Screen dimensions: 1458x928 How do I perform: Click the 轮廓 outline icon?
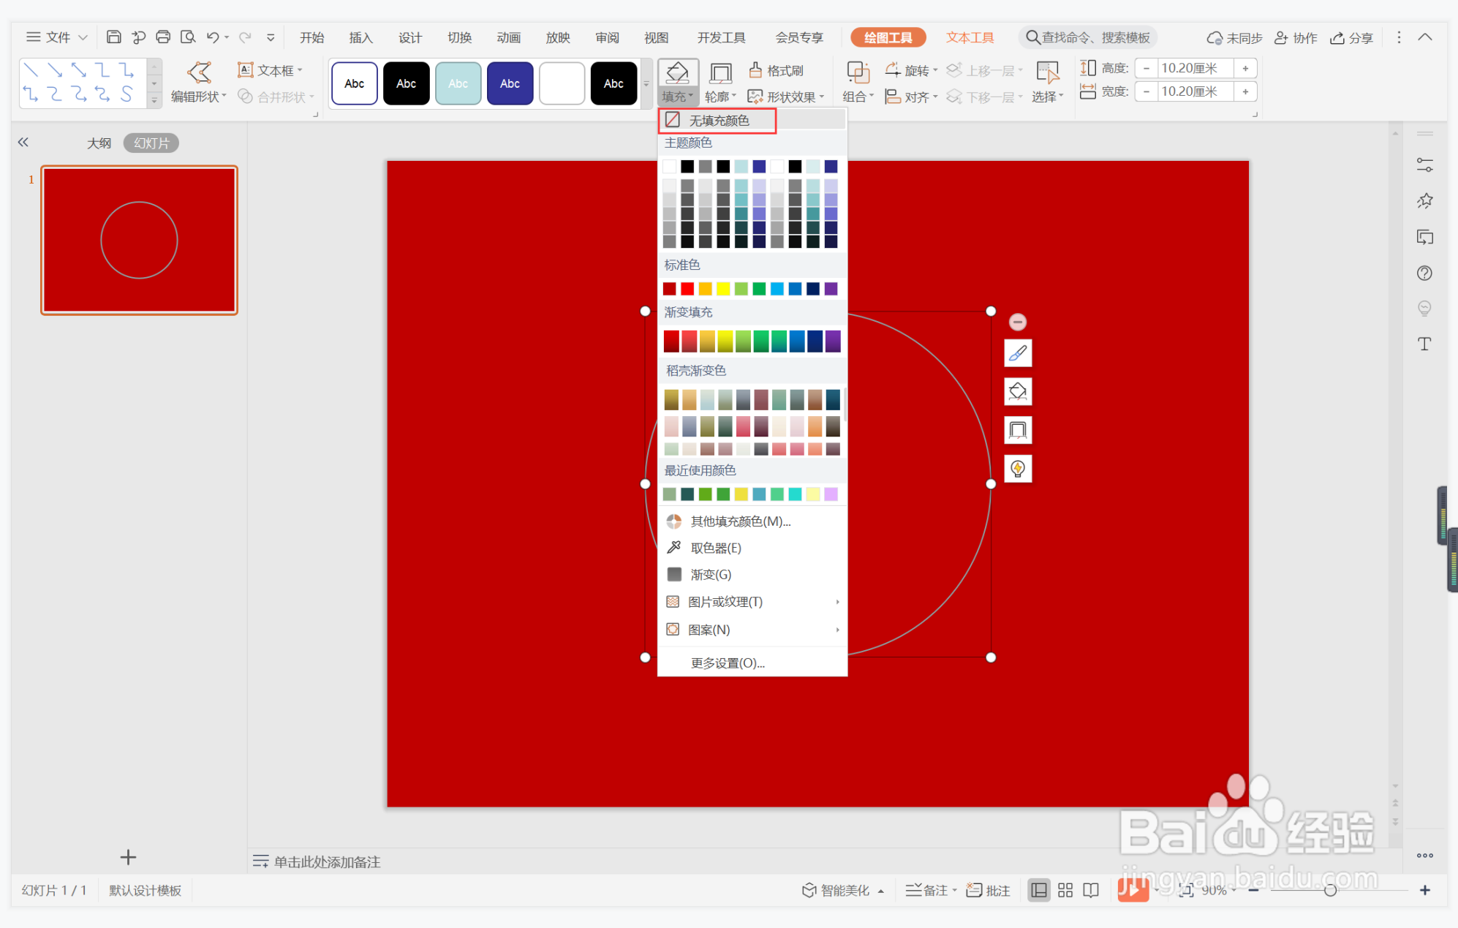[x=720, y=73]
